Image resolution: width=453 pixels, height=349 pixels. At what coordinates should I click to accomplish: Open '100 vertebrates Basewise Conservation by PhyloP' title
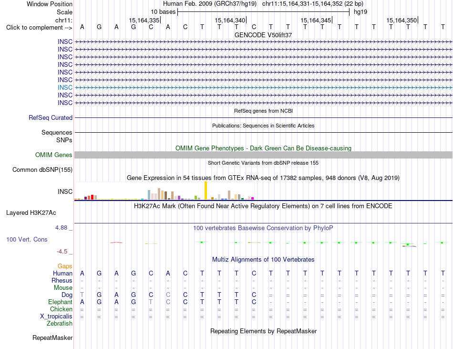[x=263, y=228]
